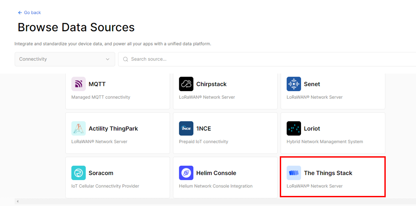Click LoRaWAN description under Senet
The image size is (416, 206).
click(x=315, y=97)
